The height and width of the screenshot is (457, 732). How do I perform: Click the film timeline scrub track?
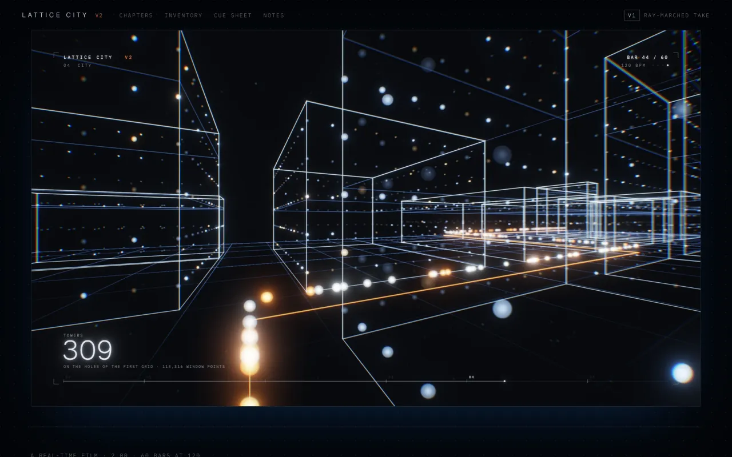click(366, 381)
